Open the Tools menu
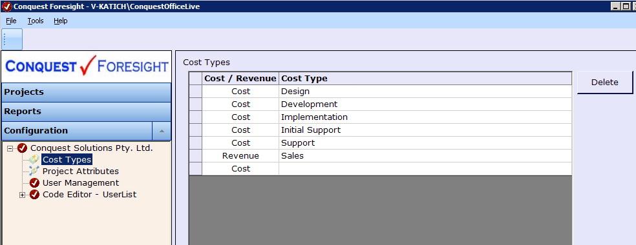This screenshot has width=636, height=245. click(x=36, y=21)
